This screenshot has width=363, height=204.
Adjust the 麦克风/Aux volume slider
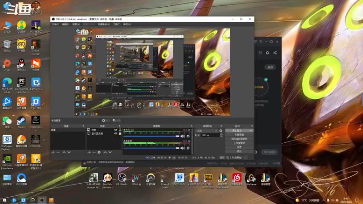click(152, 136)
